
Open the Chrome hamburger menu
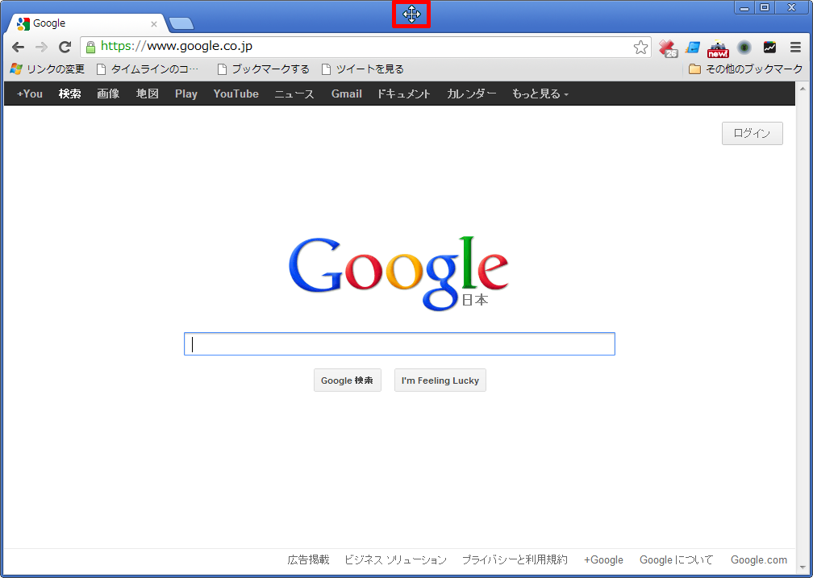point(795,48)
